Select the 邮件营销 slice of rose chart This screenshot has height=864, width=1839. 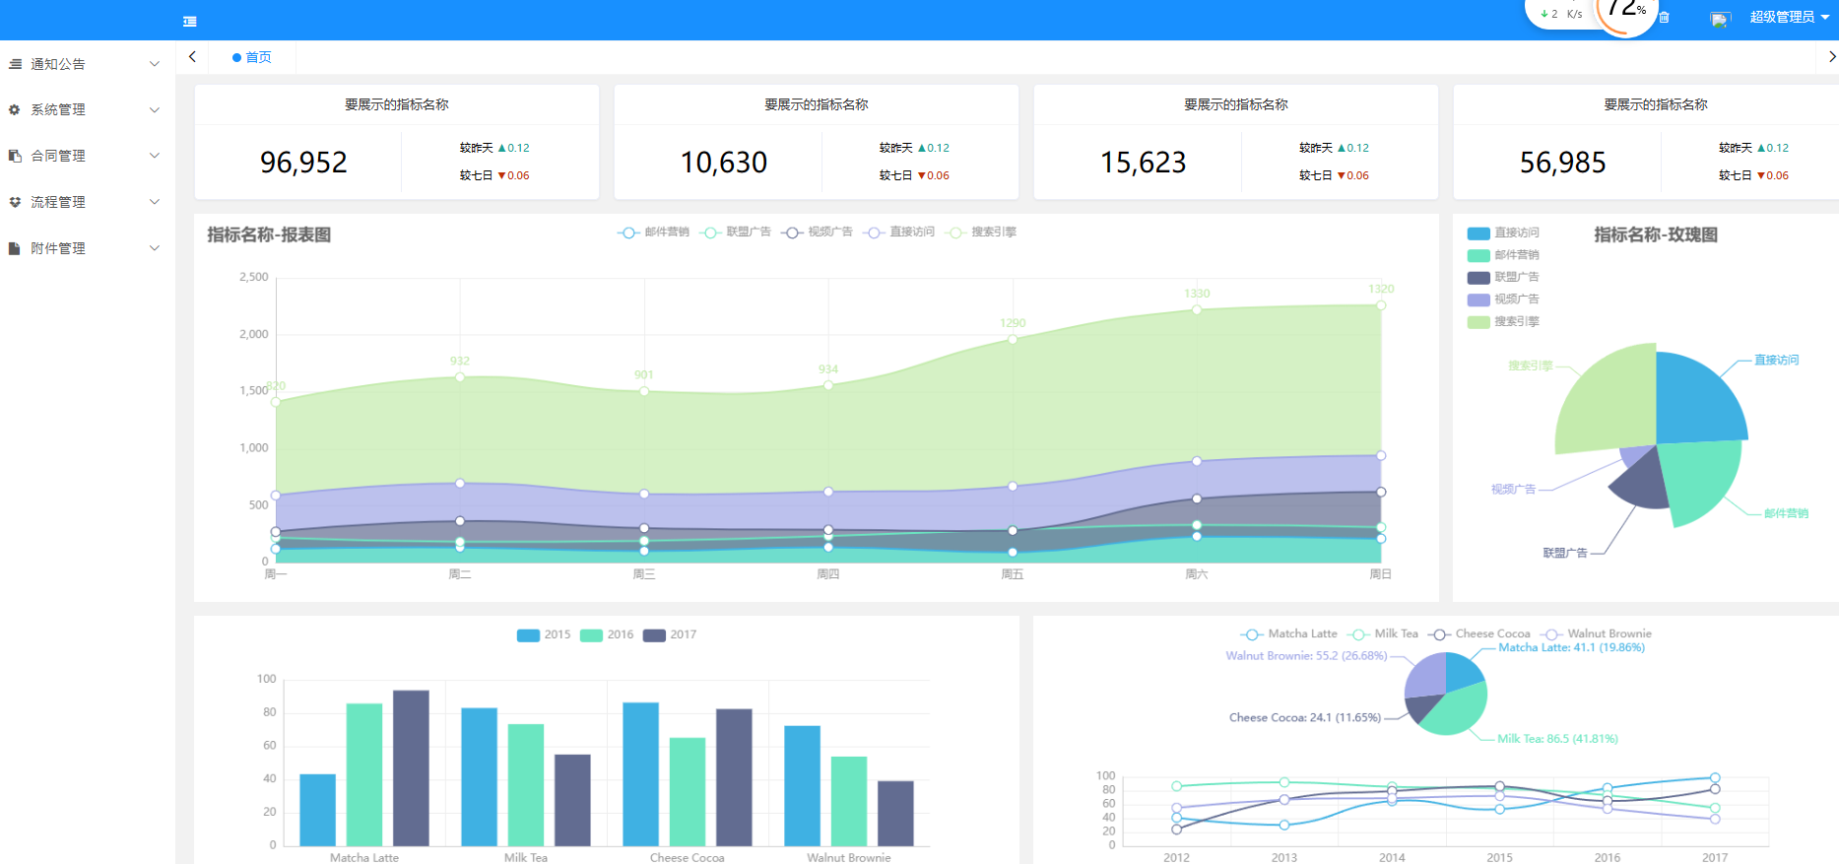(x=1696, y=478)
